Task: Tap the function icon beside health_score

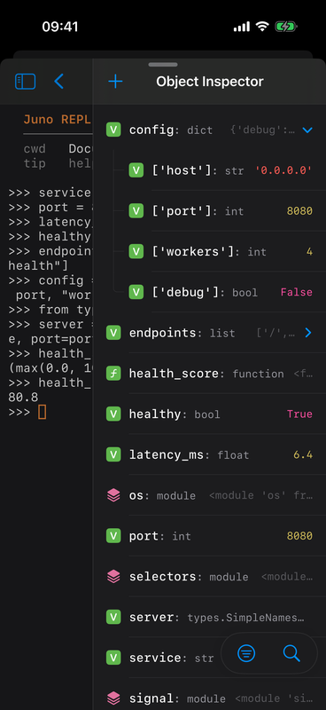Action: 113,374
